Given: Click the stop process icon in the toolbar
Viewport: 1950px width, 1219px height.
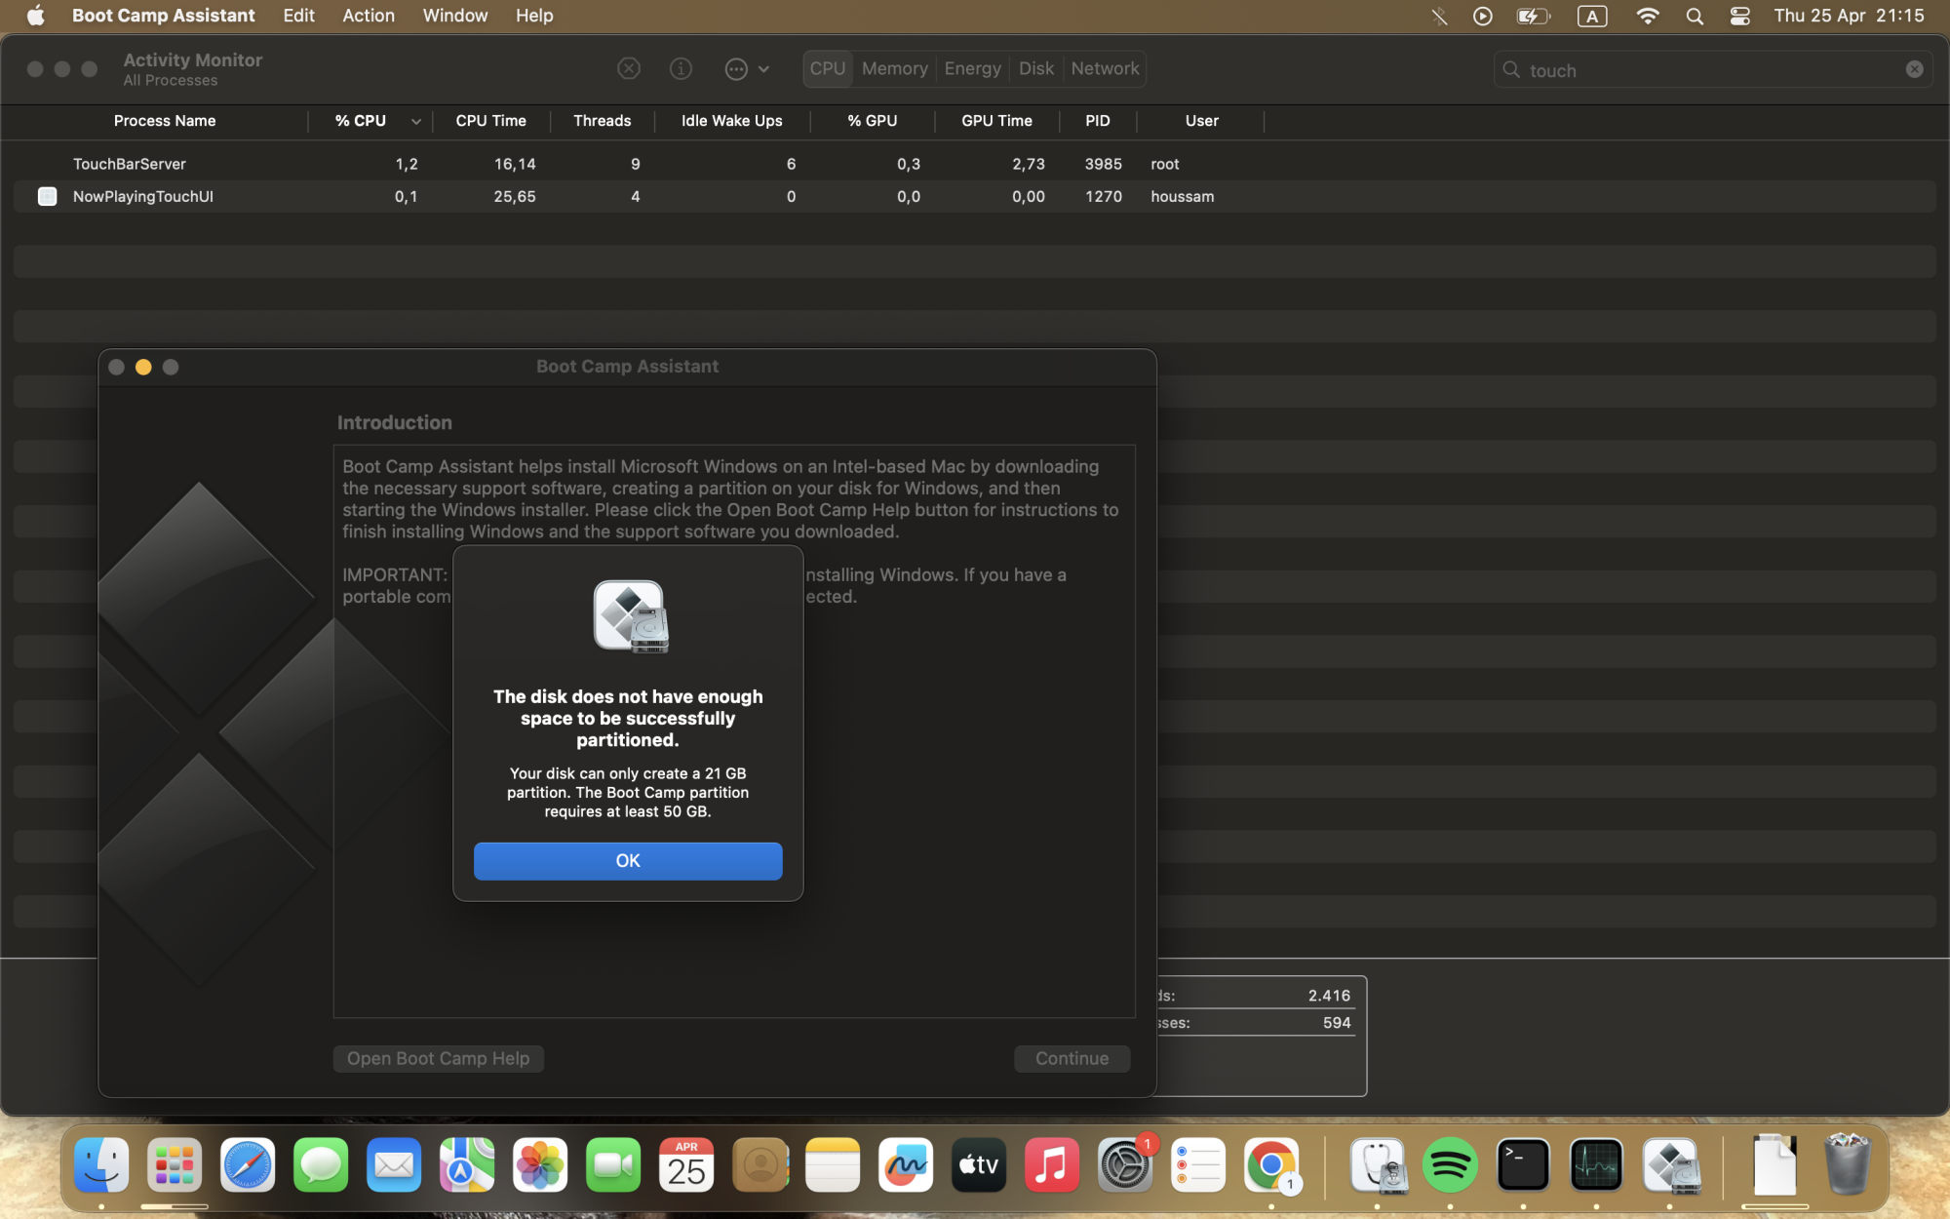Looking at the screenshot, I should 629,68.
